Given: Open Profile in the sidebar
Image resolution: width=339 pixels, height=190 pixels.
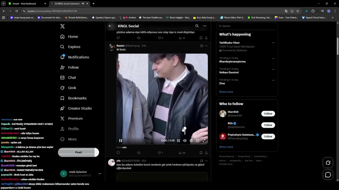Looking at the screenshot, I should coord(69,129).
